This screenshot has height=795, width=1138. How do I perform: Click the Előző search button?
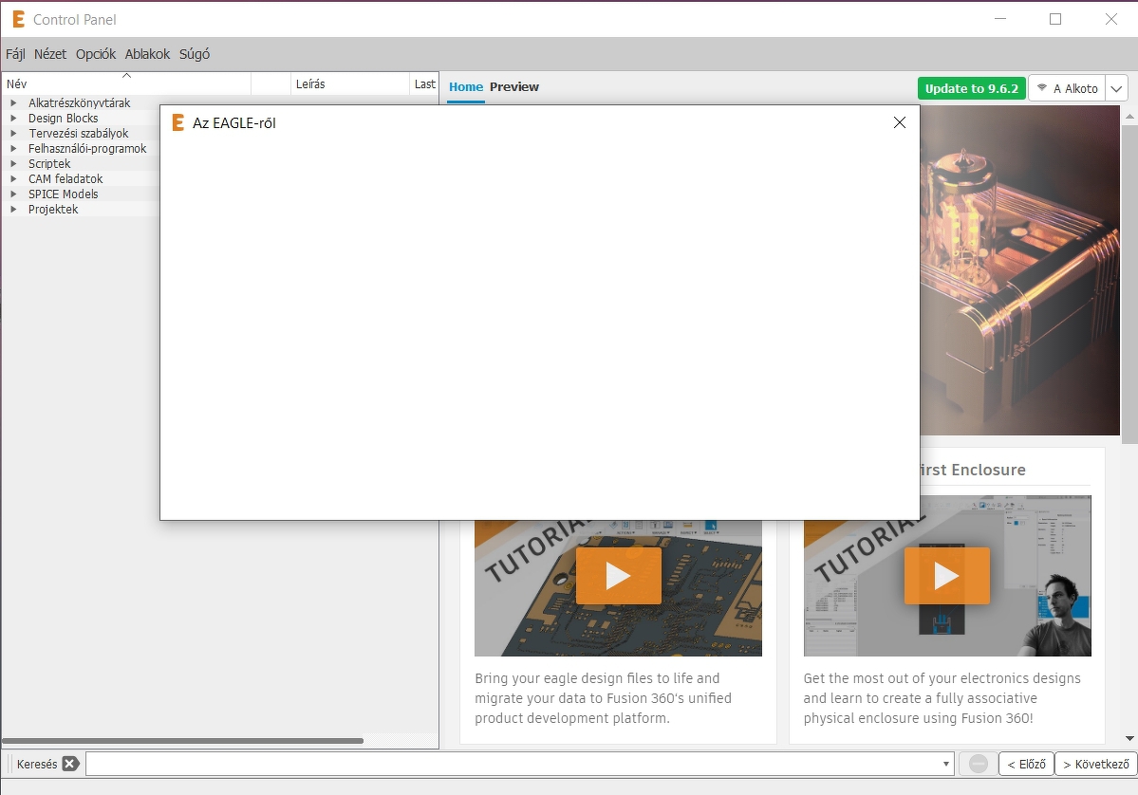click(1026, 764)
